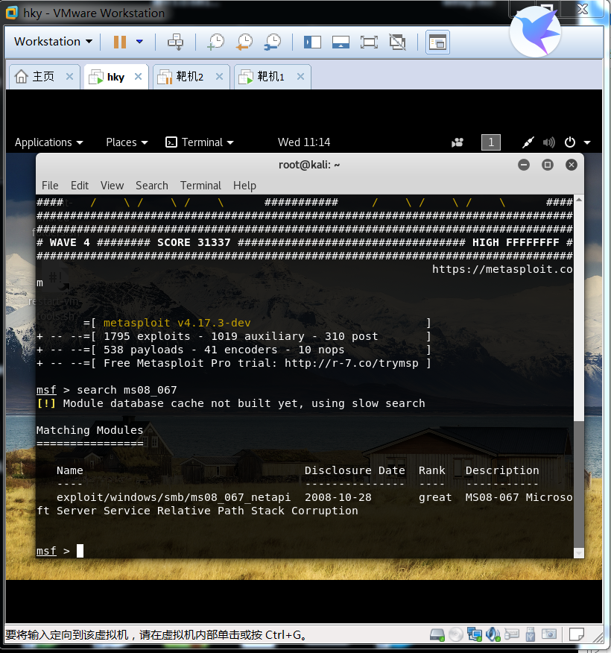Screen dimensions: 611x653
Task: Open the Terminal app menu in top bar
Action: click(x=200, y=142)
